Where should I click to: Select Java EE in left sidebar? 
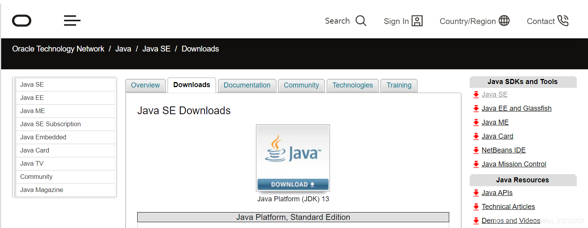[65, 98]
